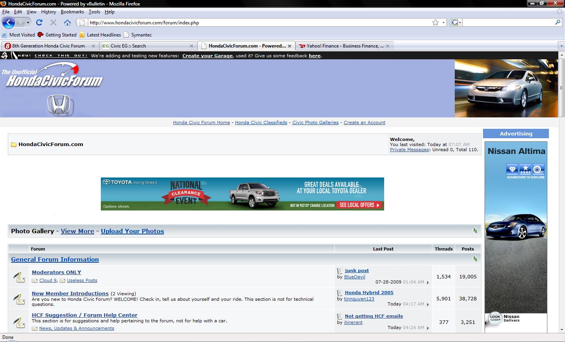Close the Civic EG Search tab
The image size is (565, 342).
coord(191,46)
